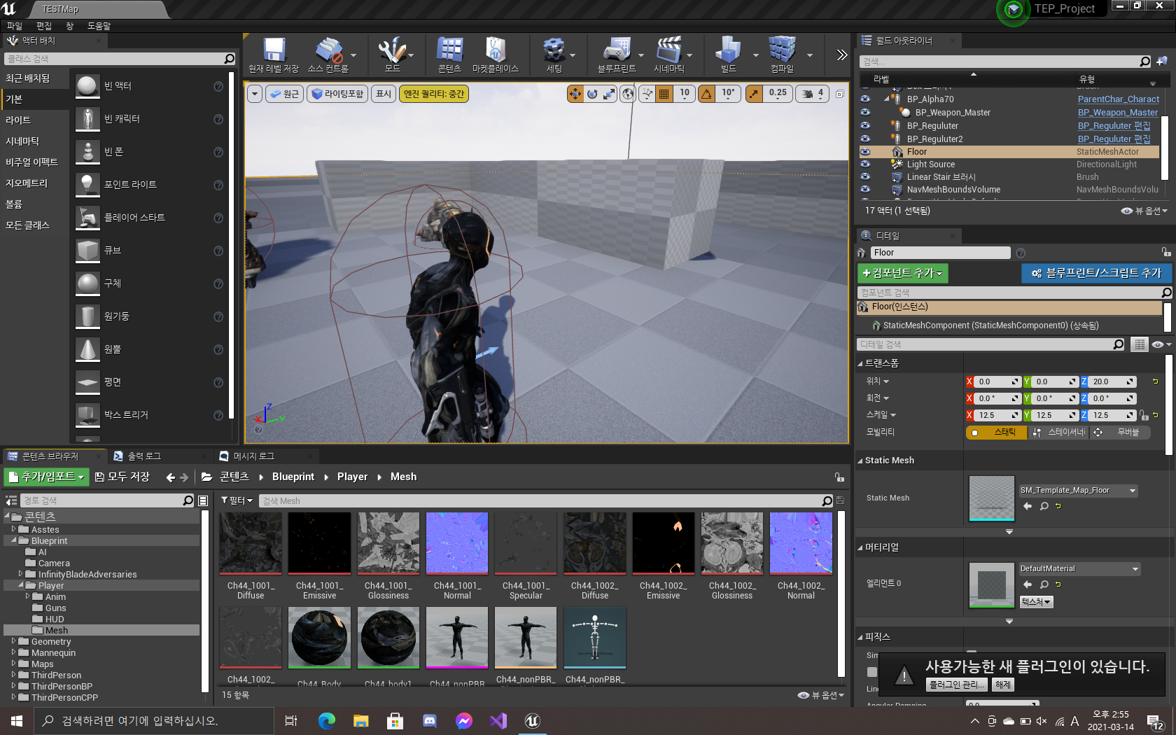
Task: Click the Add/Import button
Action: click(46, 477)
